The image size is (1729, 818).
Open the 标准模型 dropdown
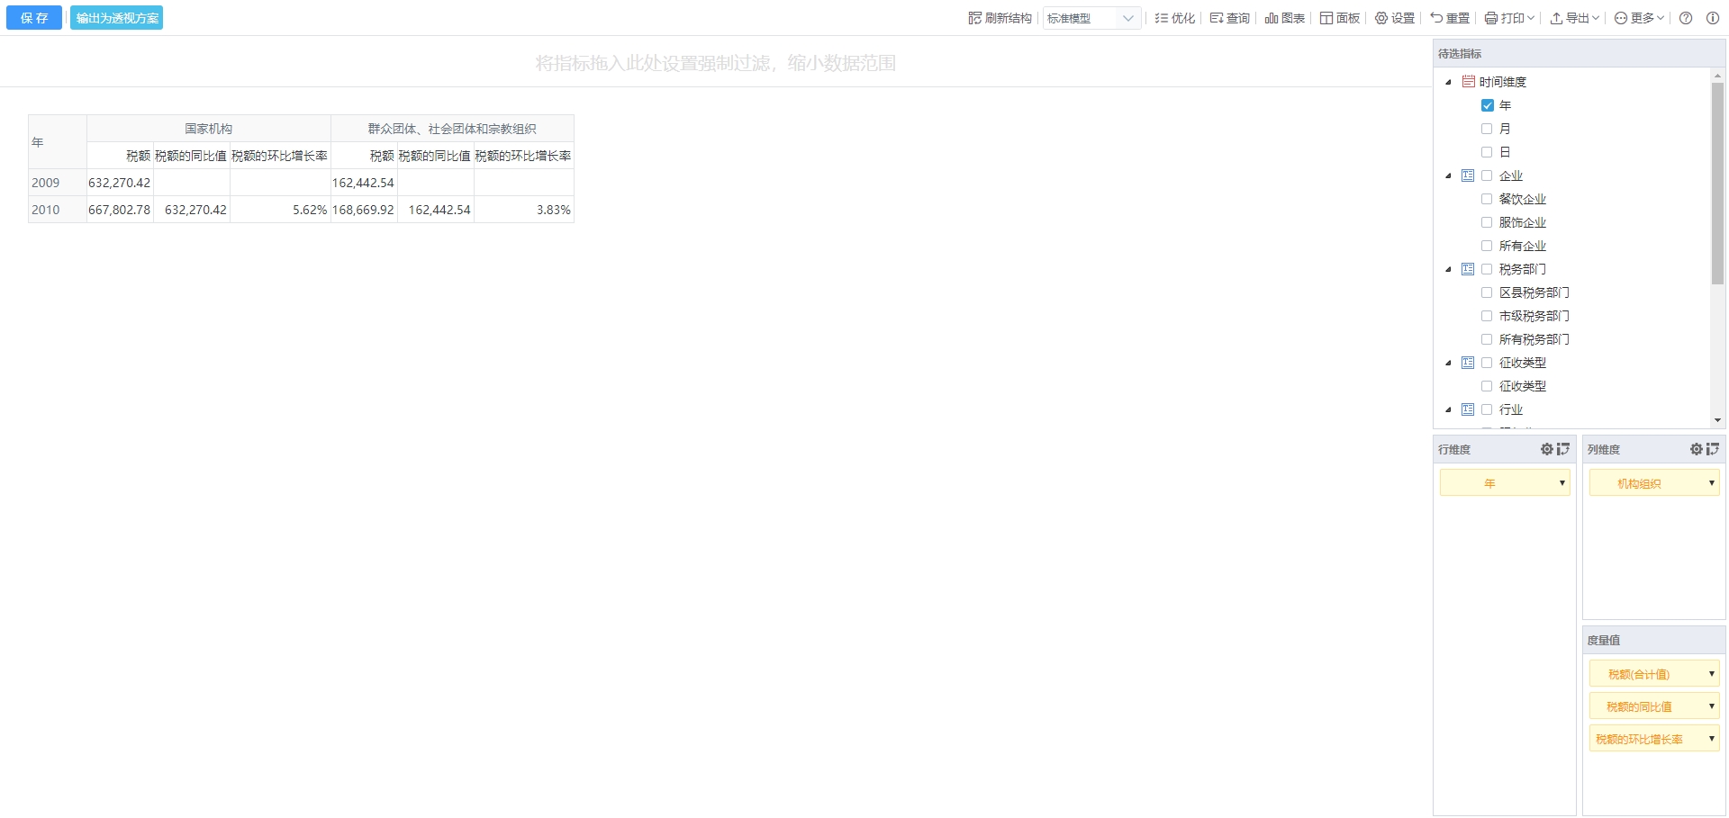click(1091, 18)
